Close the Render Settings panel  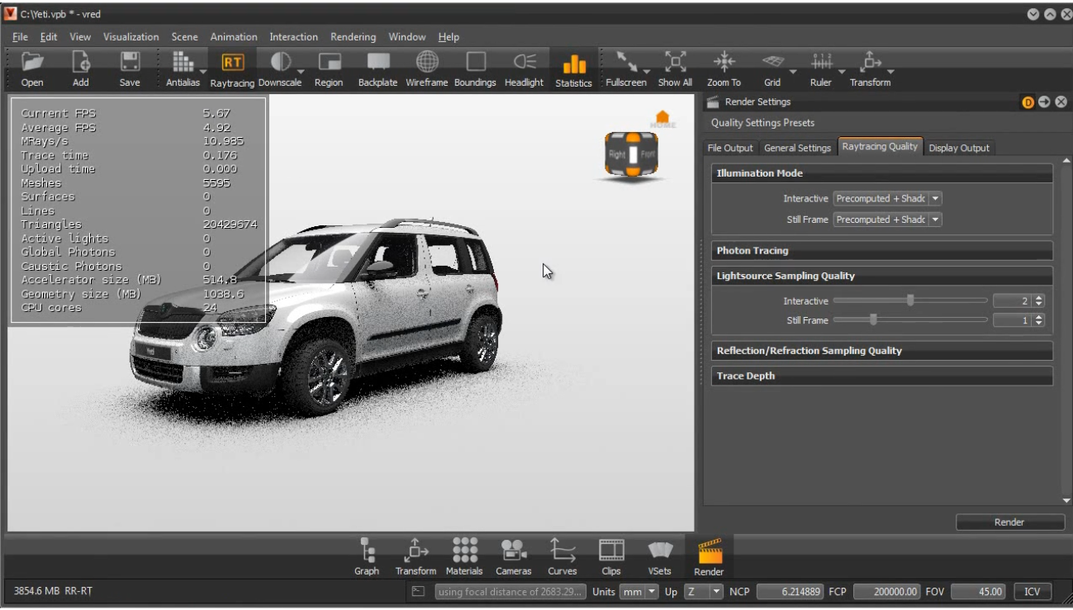pos(1061,102)
